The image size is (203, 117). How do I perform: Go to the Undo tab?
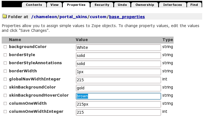click(x=122, y=5)
